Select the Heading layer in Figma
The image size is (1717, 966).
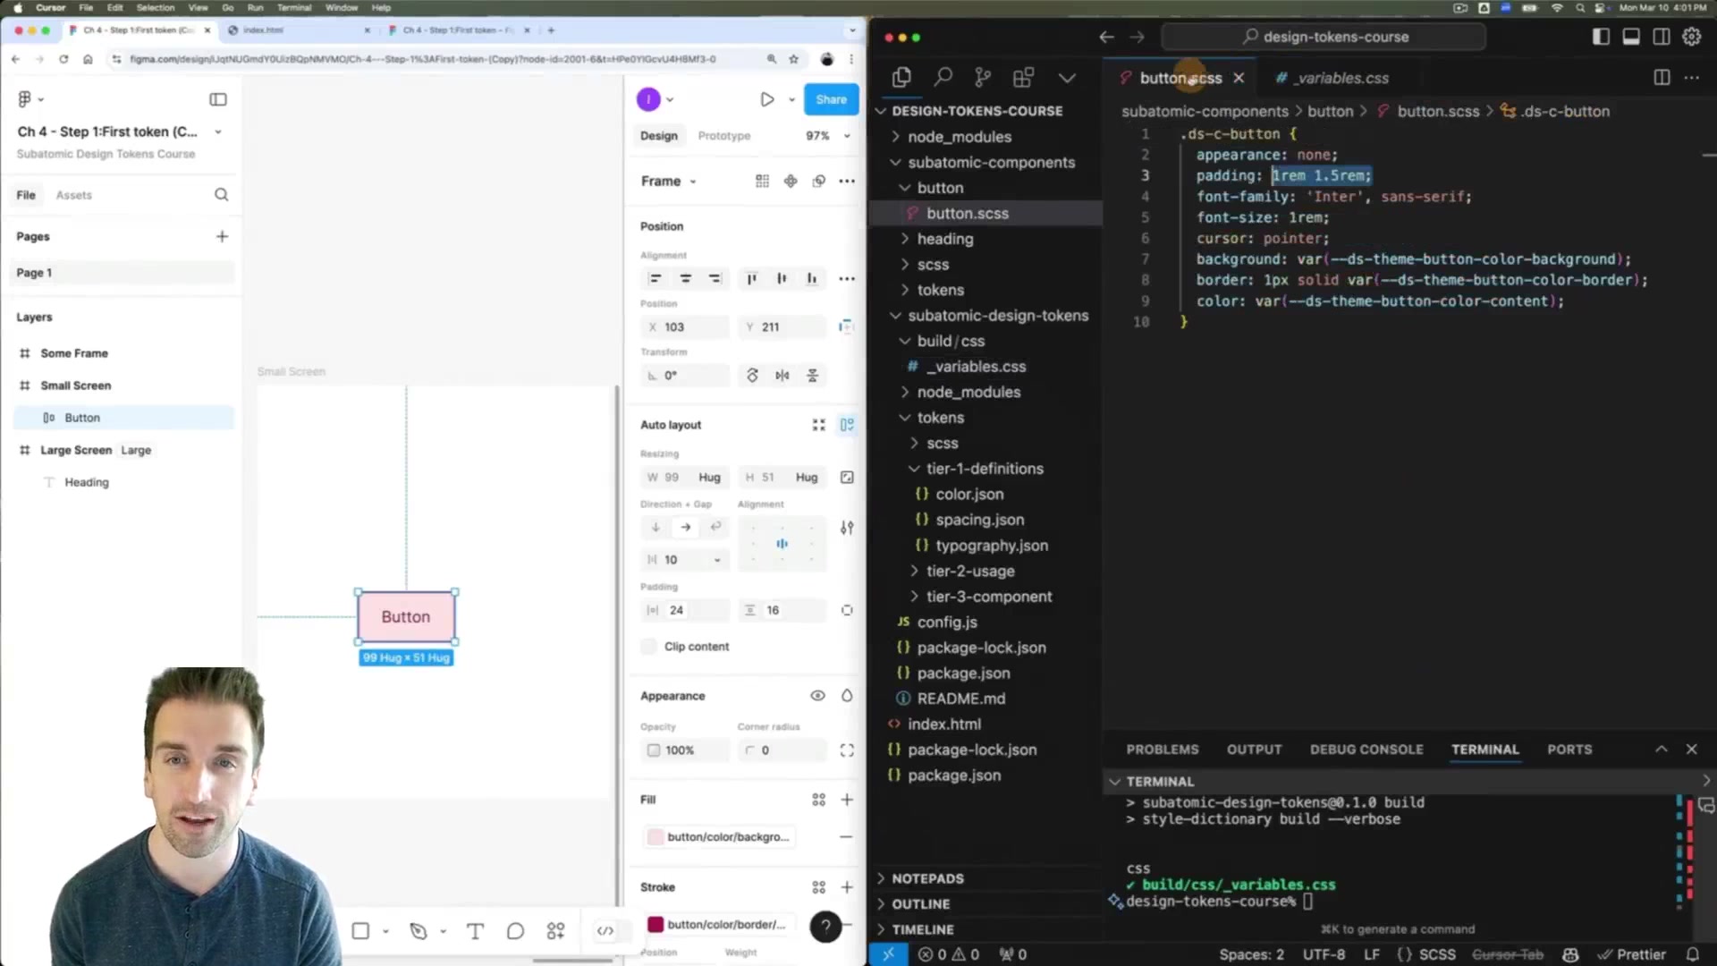pos(87,482)
